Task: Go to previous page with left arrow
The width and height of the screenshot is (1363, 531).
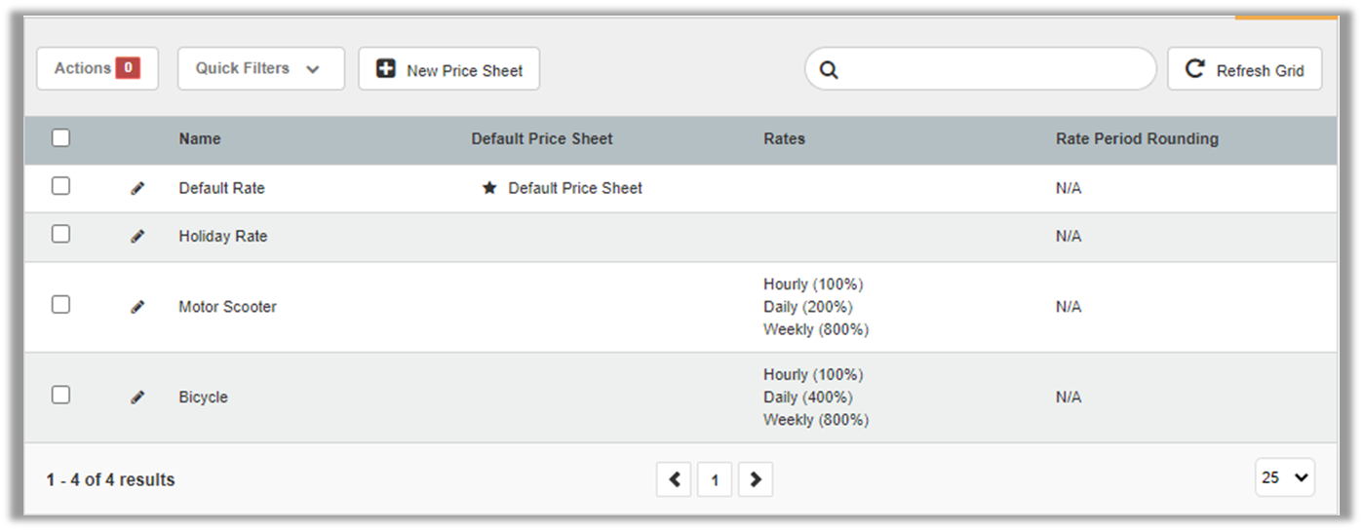Action: (x=674, y=479)
